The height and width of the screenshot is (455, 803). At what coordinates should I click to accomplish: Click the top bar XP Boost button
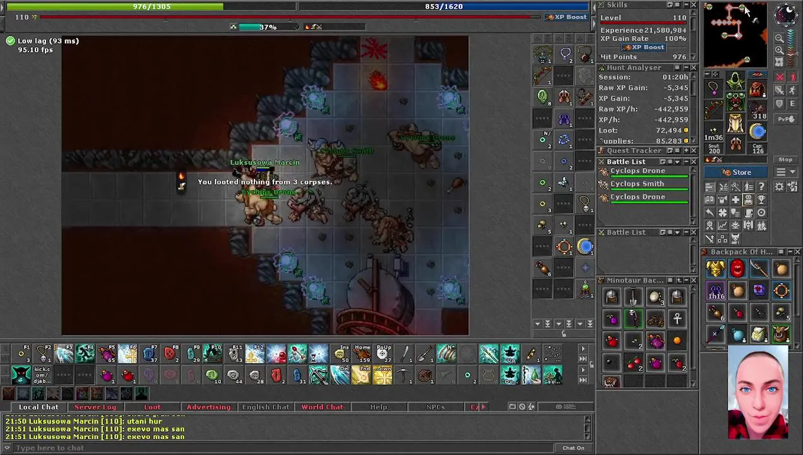pos(567,17)
